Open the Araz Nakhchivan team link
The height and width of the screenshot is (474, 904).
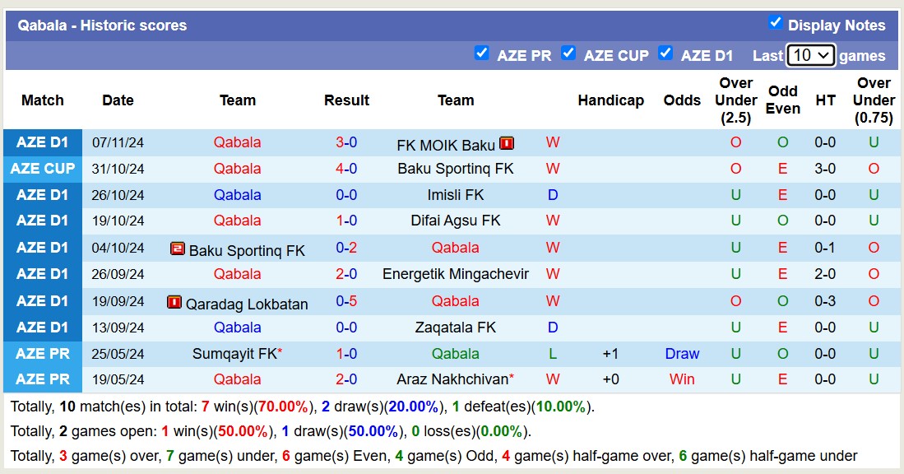tap(453, 379)
